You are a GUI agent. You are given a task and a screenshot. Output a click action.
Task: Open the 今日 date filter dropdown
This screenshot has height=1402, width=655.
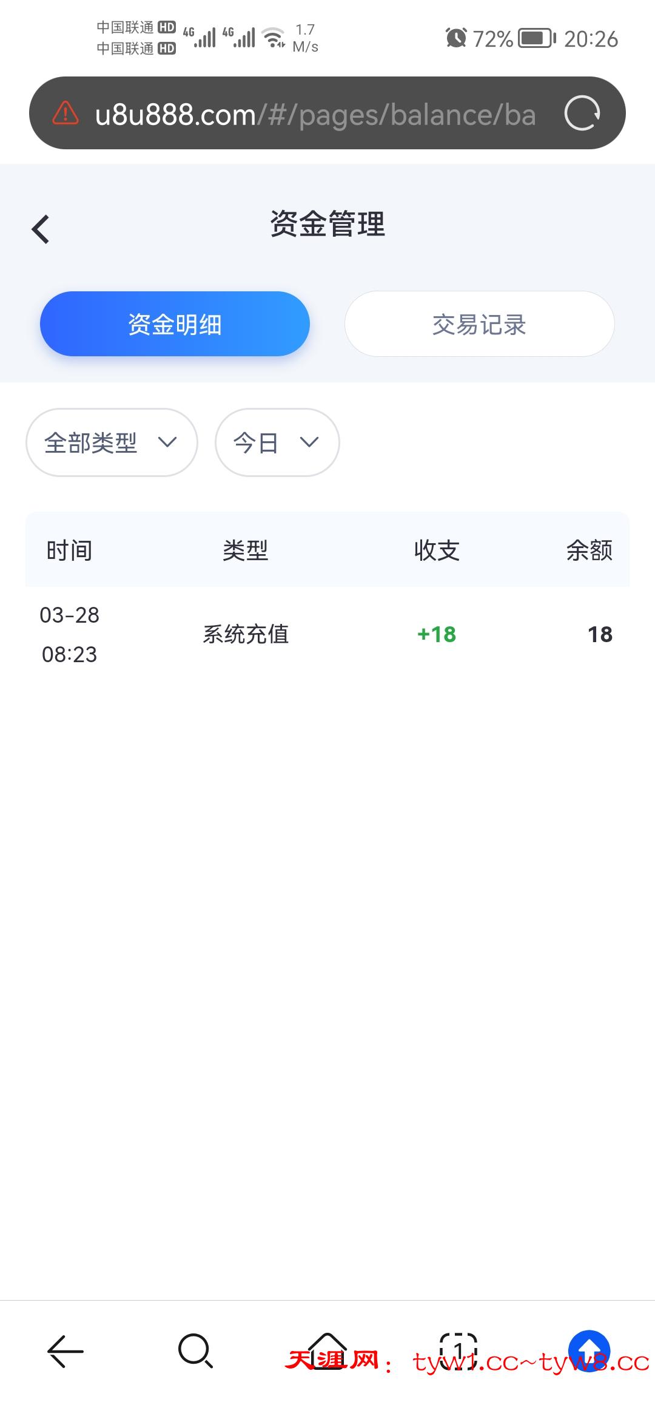point(277,442)
